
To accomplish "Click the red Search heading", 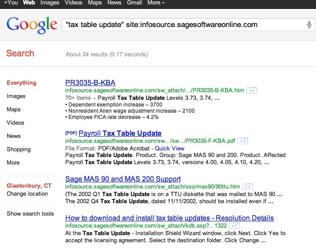I will [20, 53].
